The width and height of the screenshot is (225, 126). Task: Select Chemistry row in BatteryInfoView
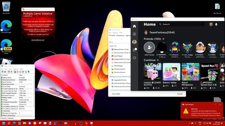(17, 104)
